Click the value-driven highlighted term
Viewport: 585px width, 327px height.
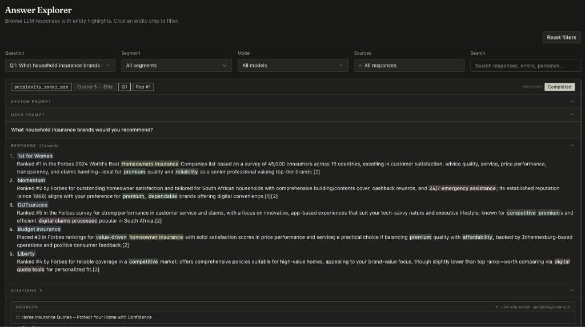[x=111, y=237]
